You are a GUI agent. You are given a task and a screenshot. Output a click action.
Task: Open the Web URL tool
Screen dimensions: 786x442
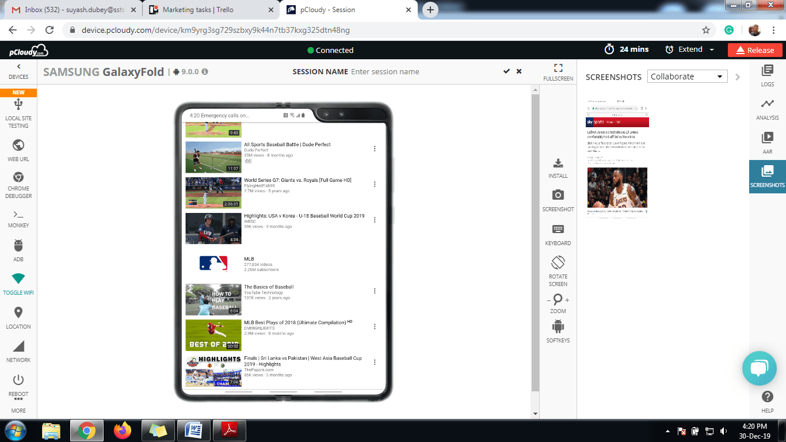(x=18, y=150)
